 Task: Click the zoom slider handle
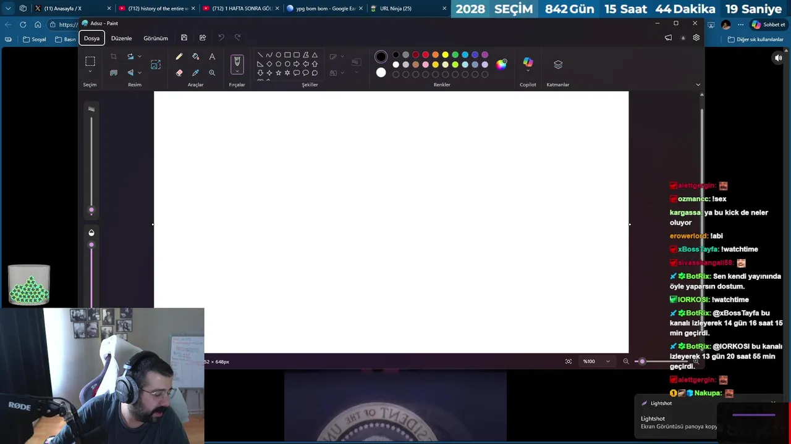point(642,361)
